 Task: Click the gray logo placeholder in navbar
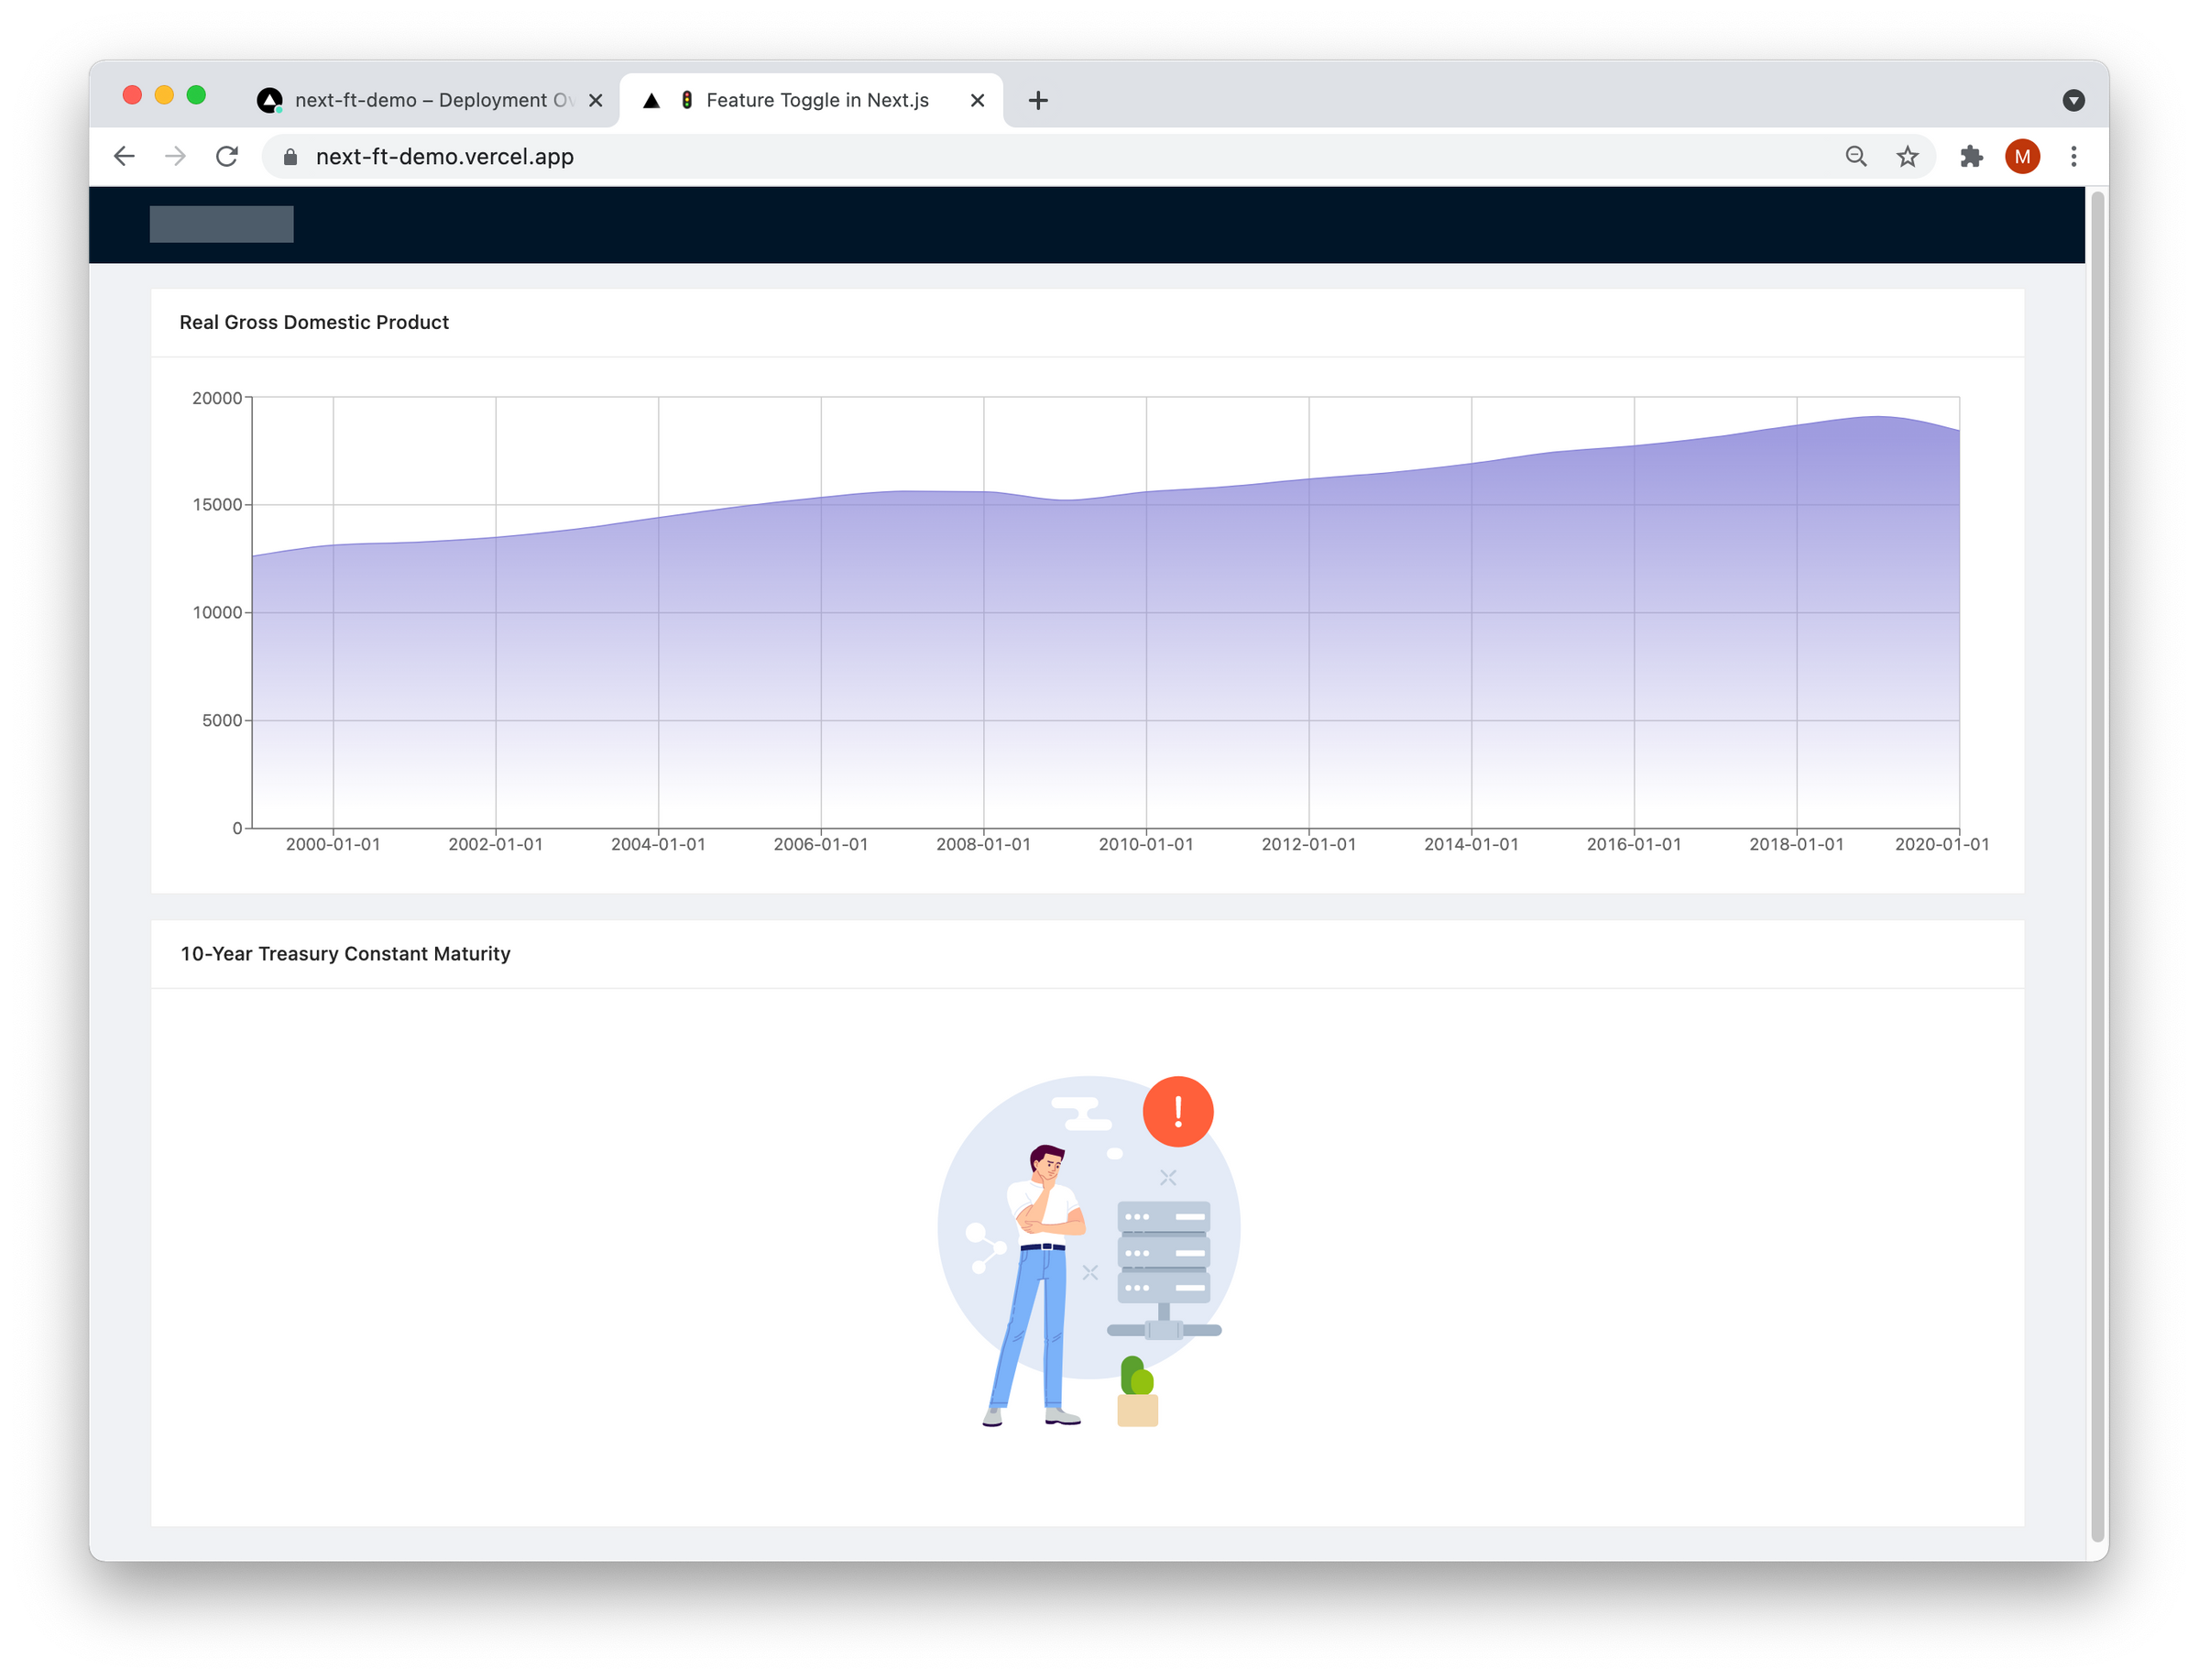pos(222,224)
